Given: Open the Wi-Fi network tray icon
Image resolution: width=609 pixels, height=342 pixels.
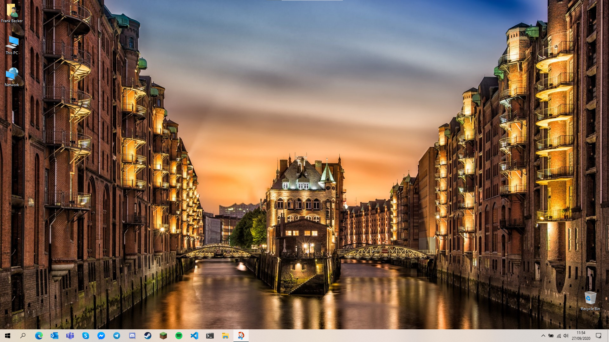Looking at the screenshot, I should click(x=559, y=336).
